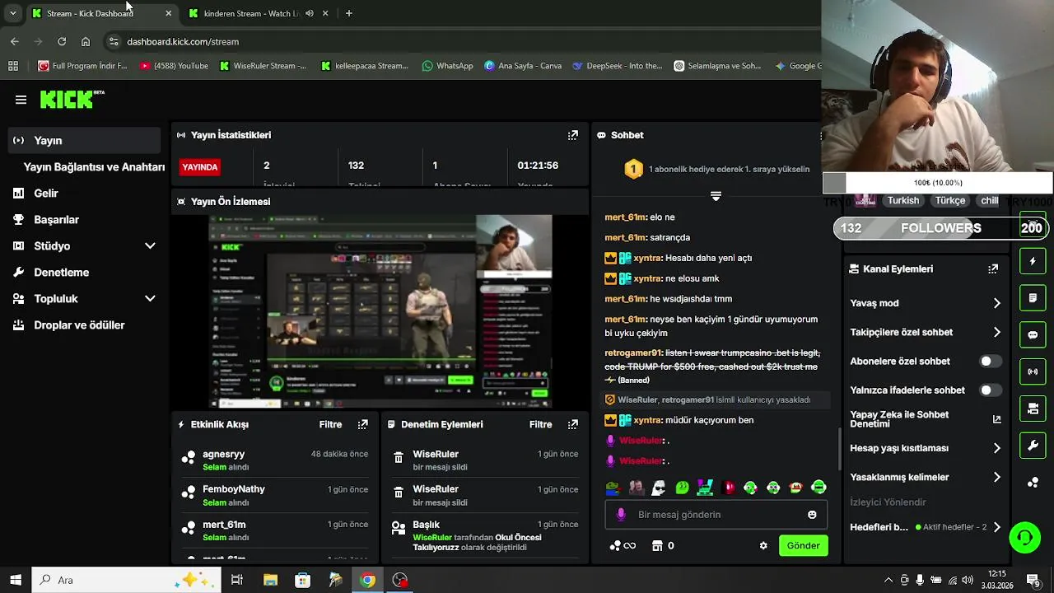1054x593 pixels.
Task: Pop out the Denetim Eylemleri panel
Action: pyautogui.click(x=573, y=424)
